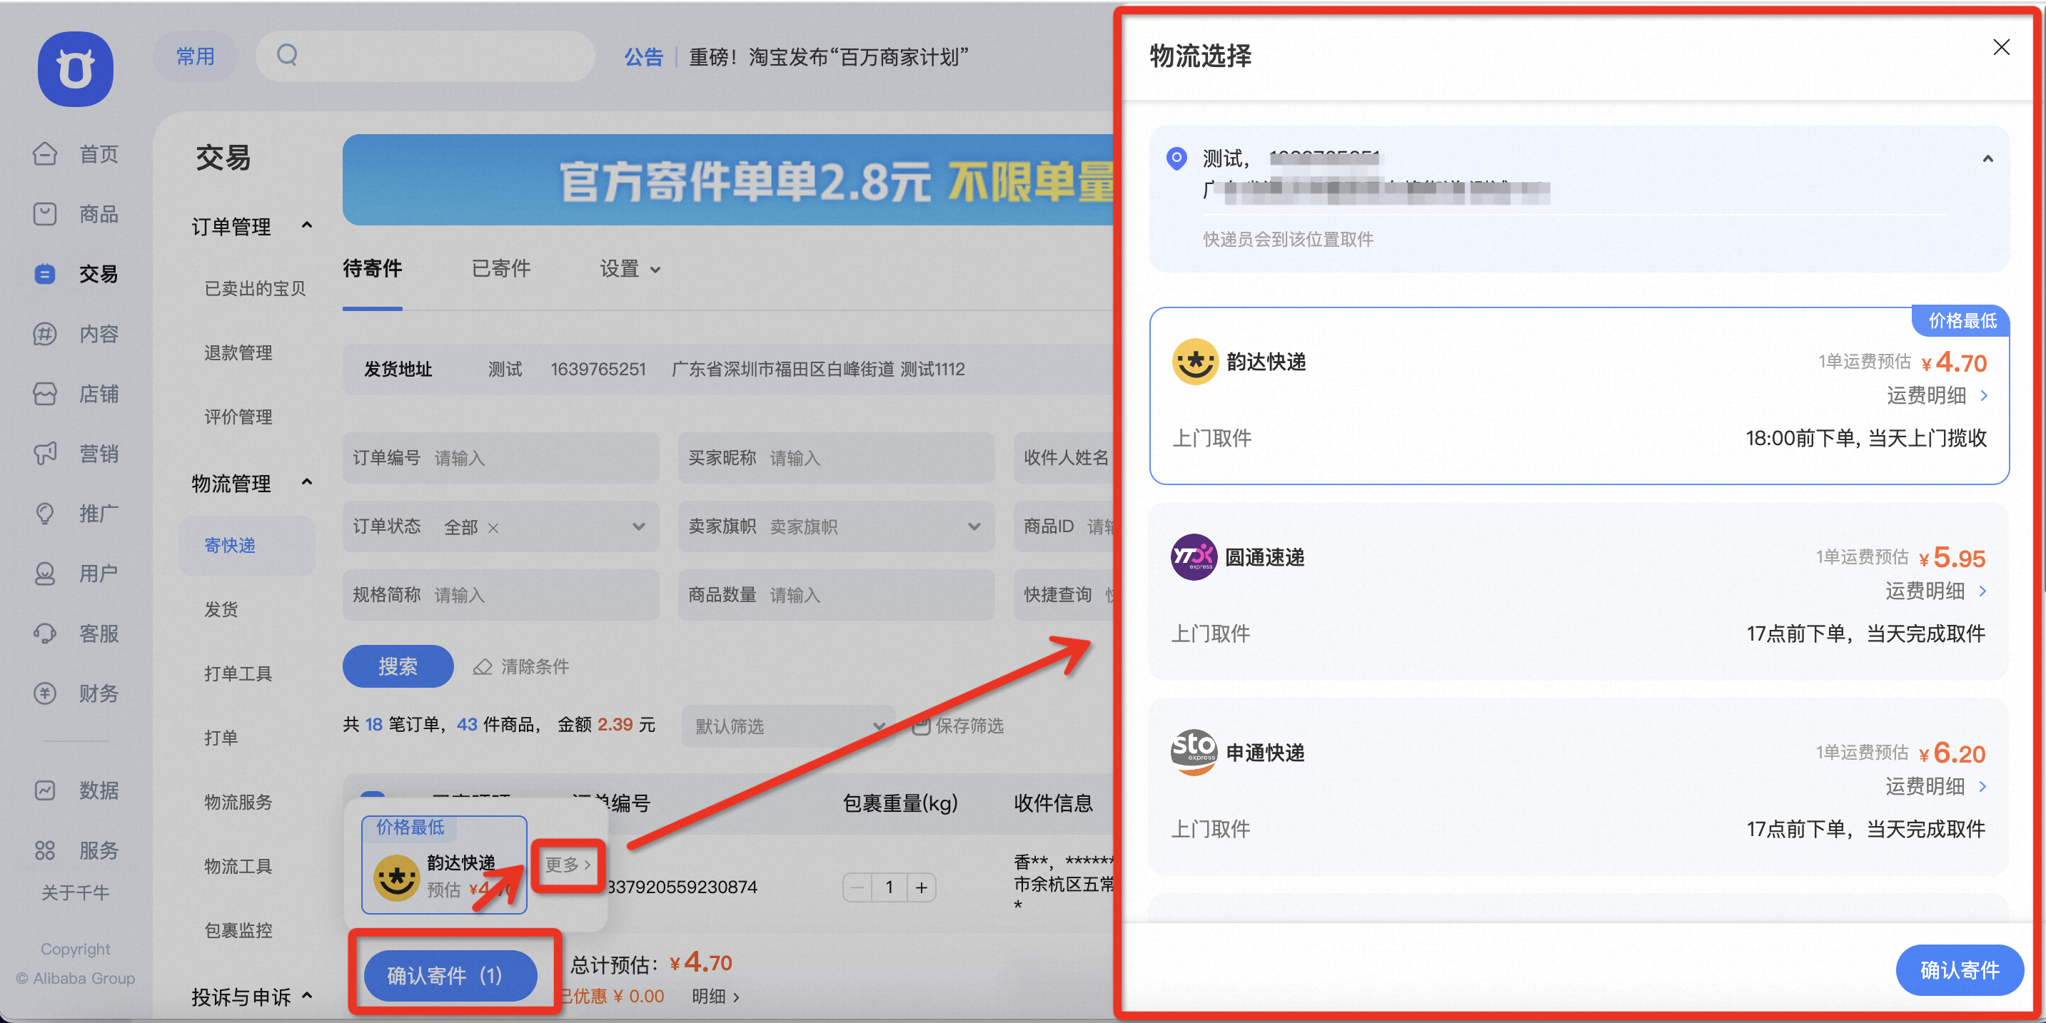
Task: Open the 服务 services grid icon
Action: coord(45,850)
